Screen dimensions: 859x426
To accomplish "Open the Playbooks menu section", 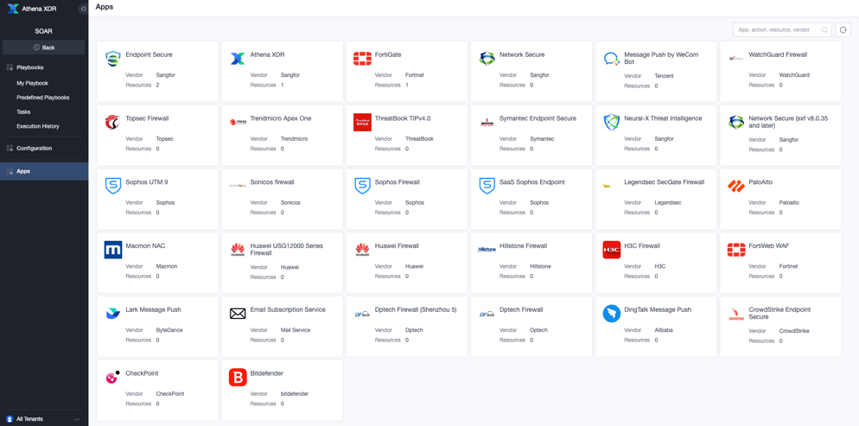I will coord(29,67).
